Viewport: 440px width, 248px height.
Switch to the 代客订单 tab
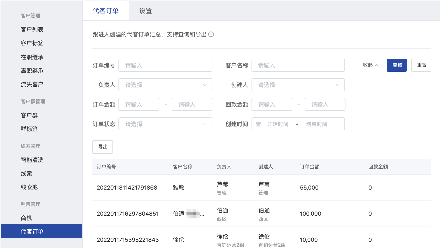(x=106, y=11)
